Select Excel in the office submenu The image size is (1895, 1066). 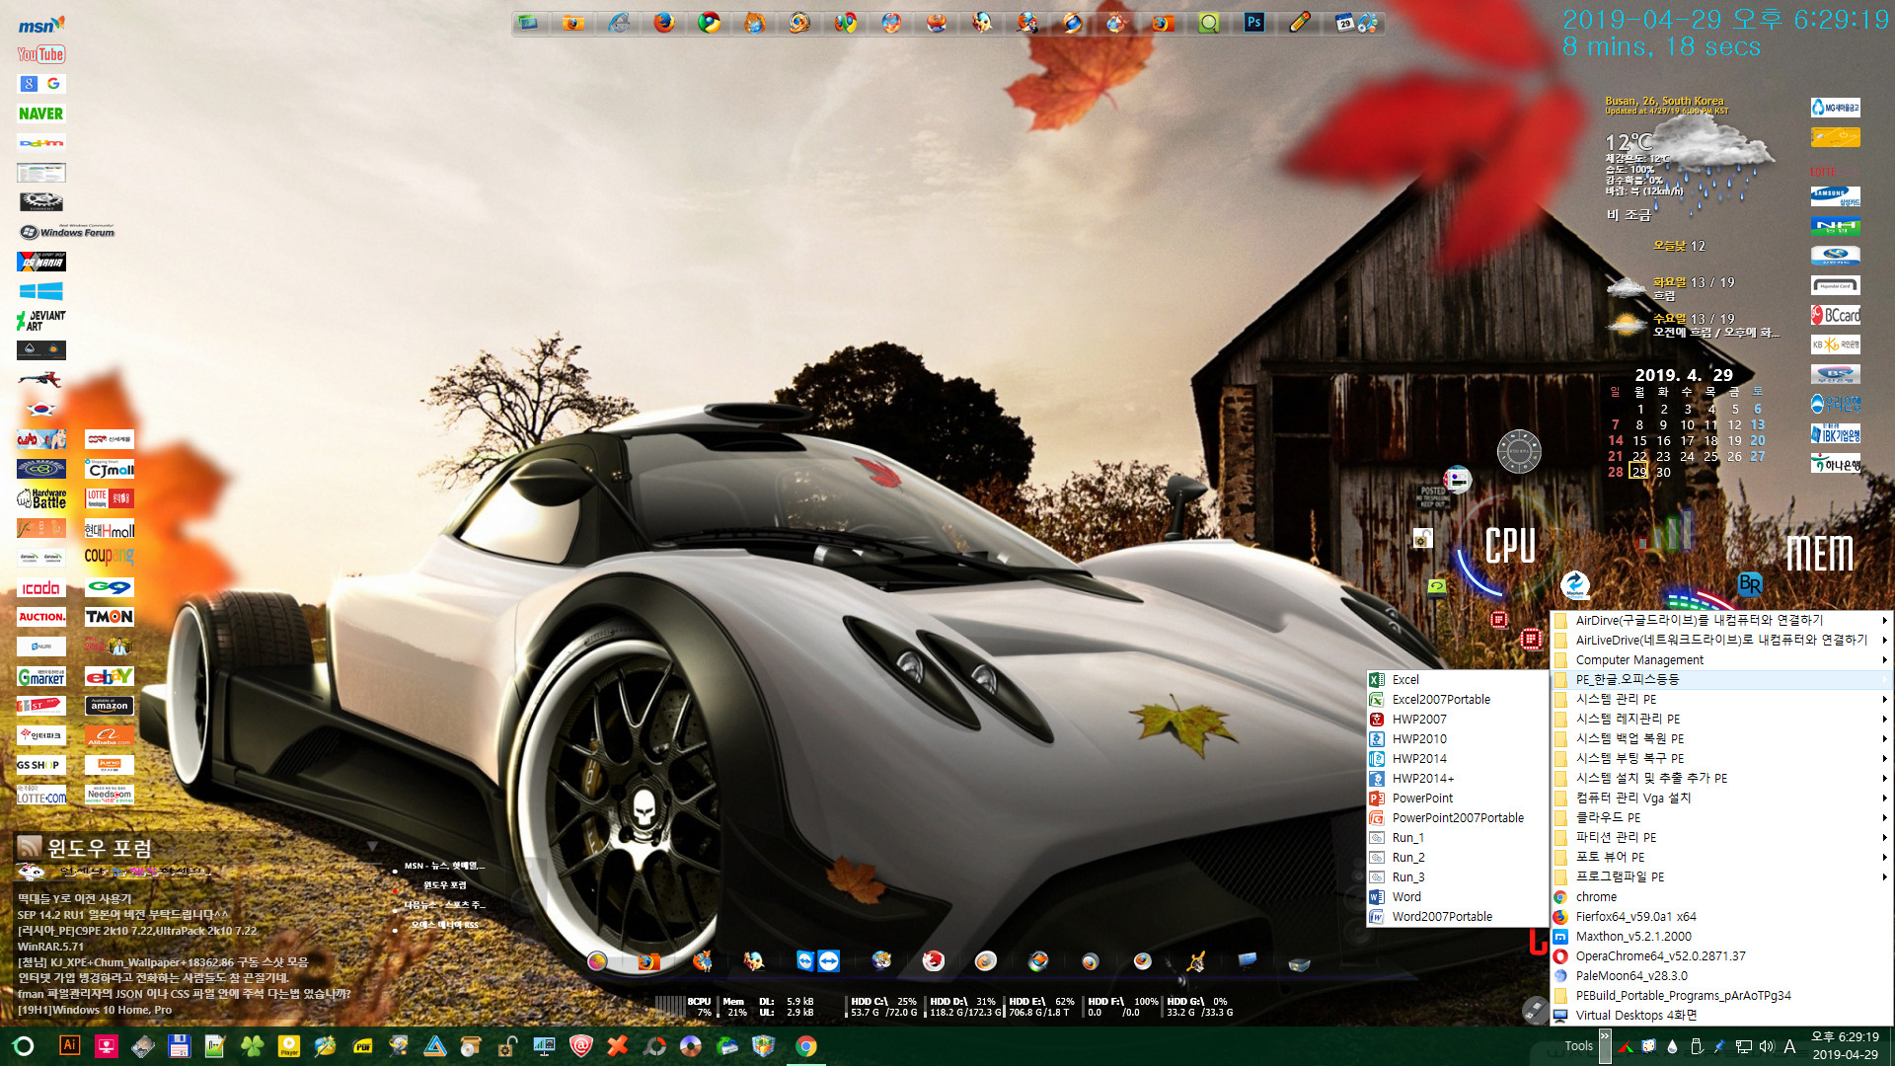coord(1457,679)
